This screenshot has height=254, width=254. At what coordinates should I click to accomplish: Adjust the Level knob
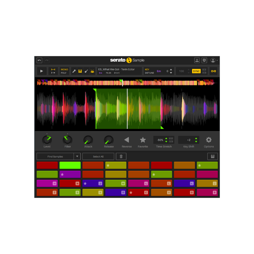coord(47,140)
